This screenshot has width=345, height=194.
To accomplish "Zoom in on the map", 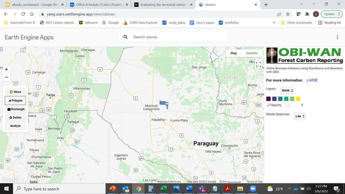I will (x=6, y=69).
